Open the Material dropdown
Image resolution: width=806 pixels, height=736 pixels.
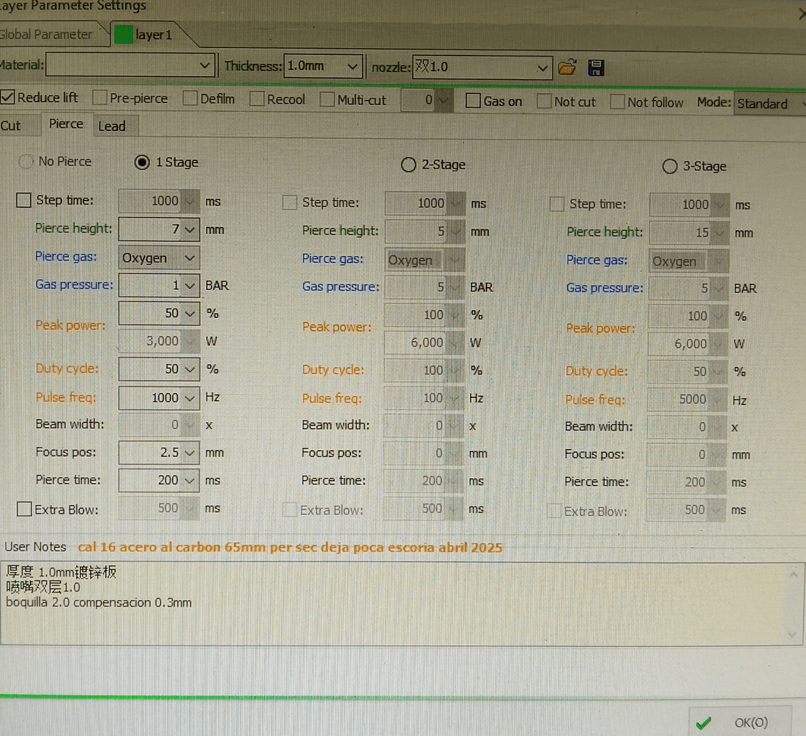[x=205, y=65]
